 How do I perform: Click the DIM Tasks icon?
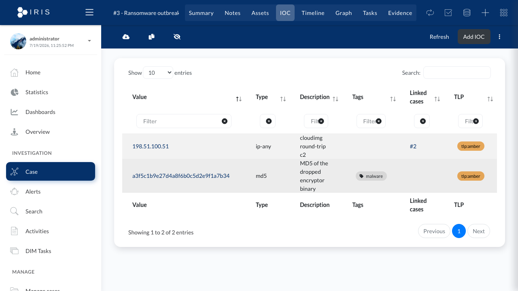point(14,251)
